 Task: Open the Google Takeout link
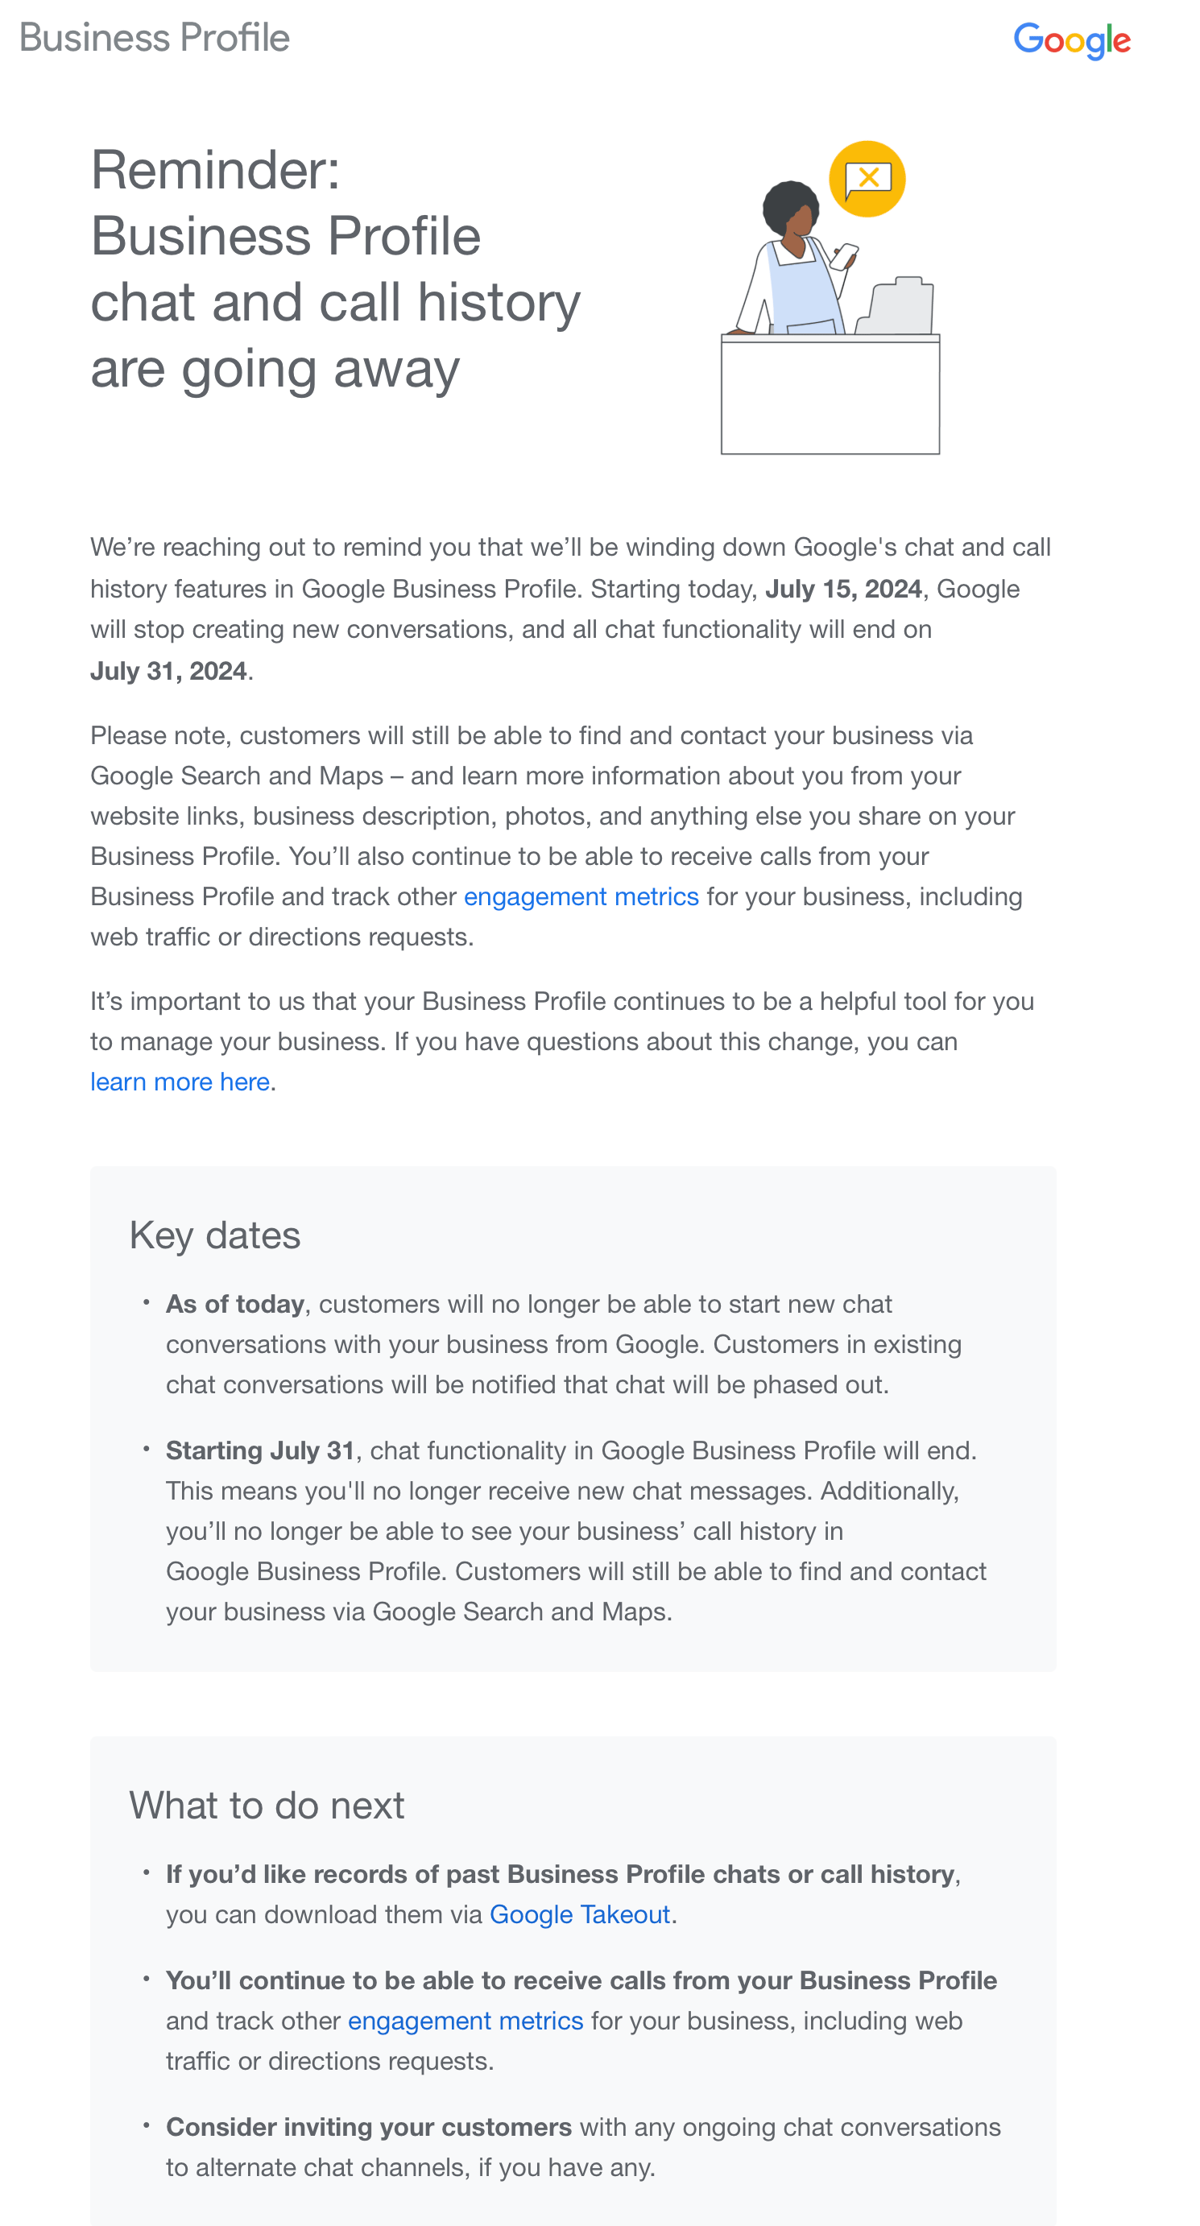[580, 1914]
